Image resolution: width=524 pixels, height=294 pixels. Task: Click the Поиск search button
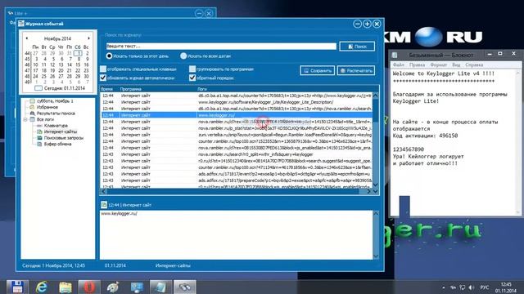click(357, 47)
